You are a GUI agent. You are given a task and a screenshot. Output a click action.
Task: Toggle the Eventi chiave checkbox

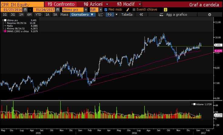(134, 10)
